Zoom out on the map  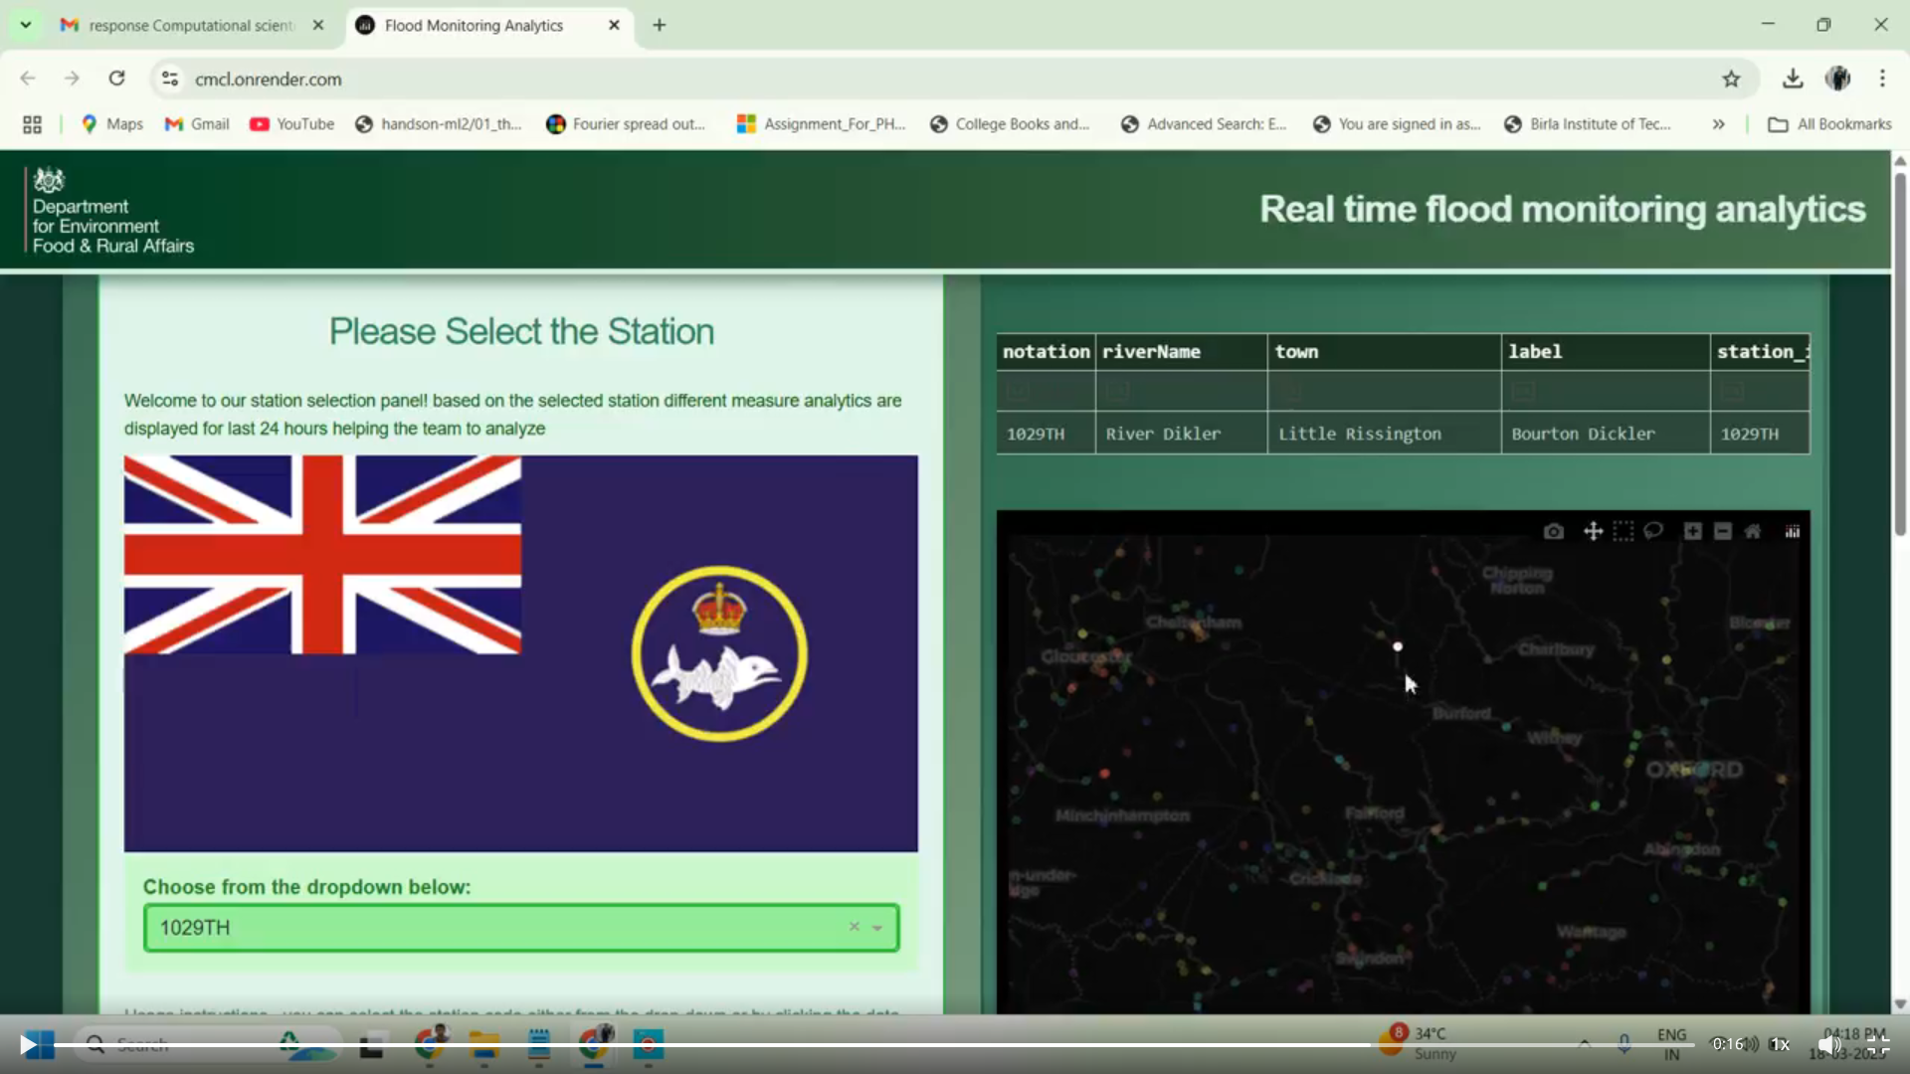pyautogui.click(x=1723, y=532)
